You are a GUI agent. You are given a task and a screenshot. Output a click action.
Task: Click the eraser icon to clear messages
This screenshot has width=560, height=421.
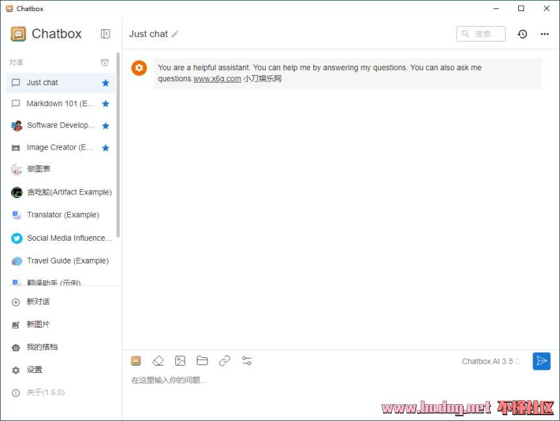pos(158,360)
